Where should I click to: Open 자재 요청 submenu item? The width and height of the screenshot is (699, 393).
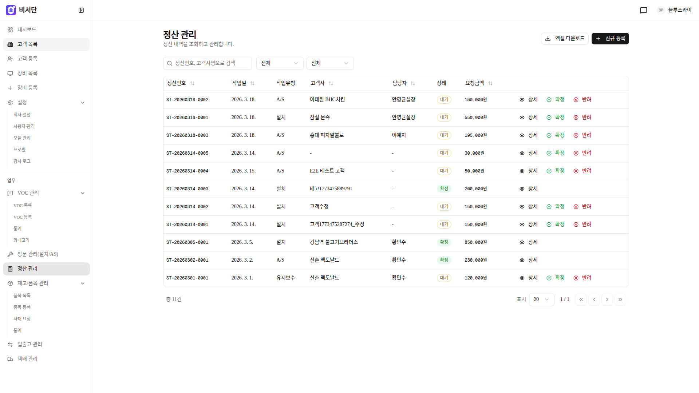coord(22,319)
